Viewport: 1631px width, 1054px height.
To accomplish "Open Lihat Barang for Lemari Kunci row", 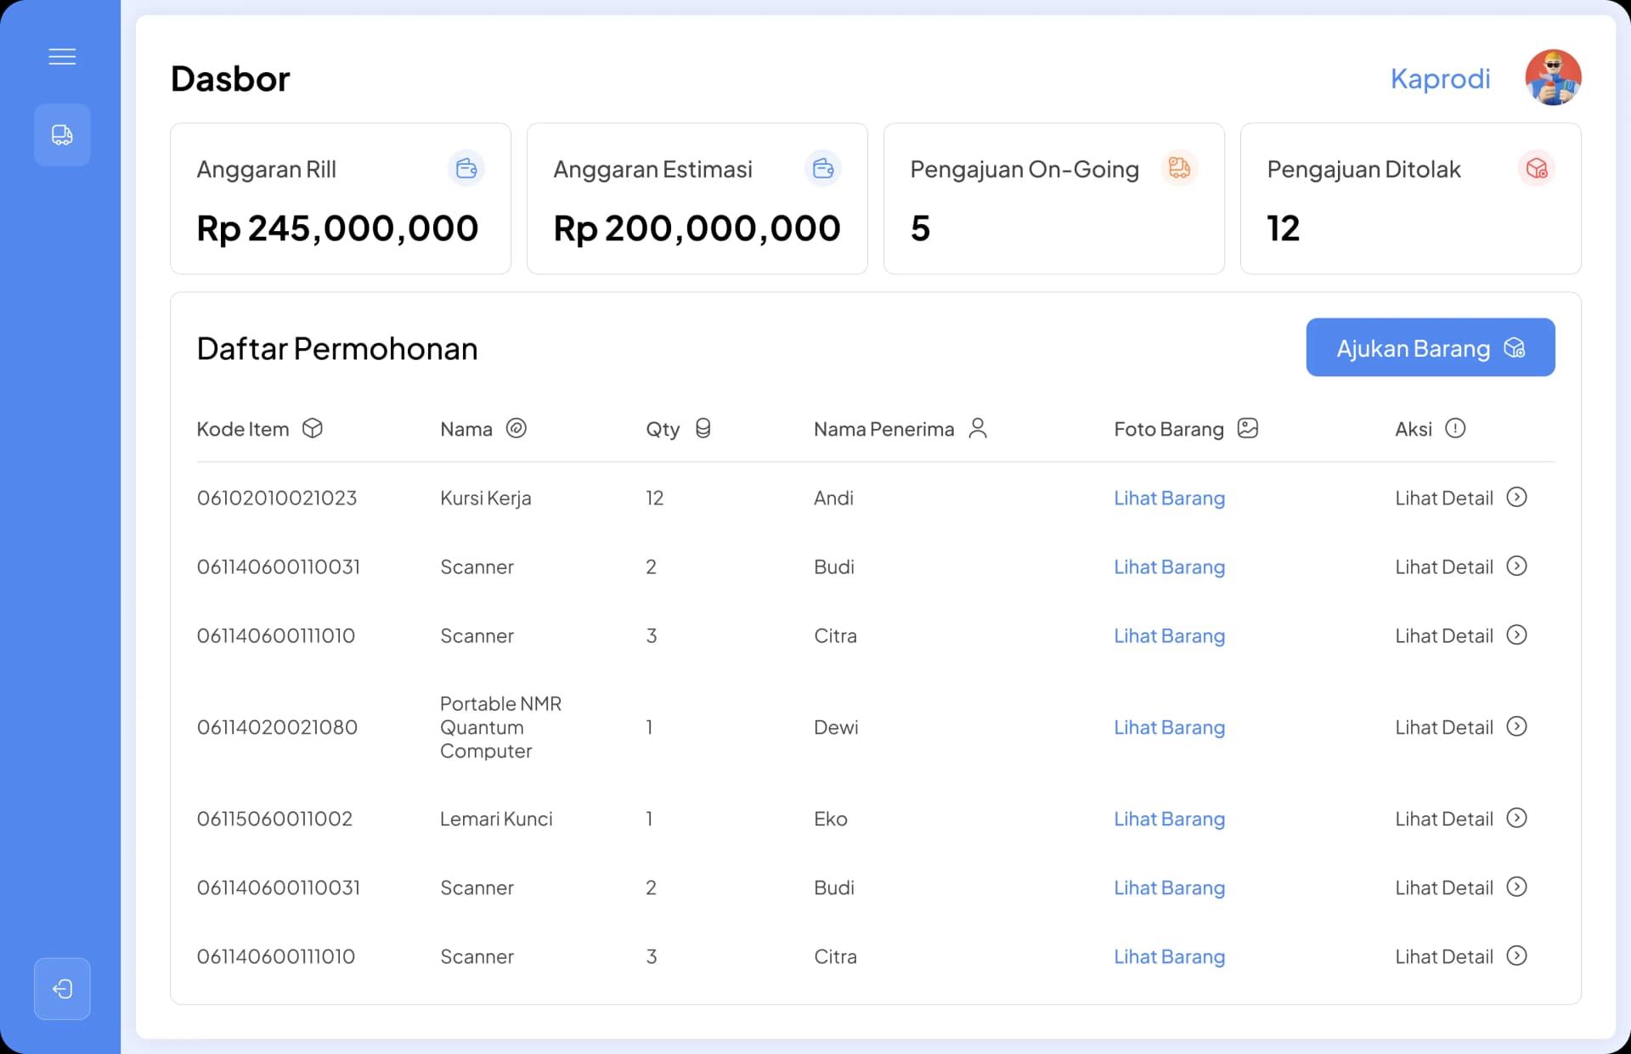I will click(1169, 820).
